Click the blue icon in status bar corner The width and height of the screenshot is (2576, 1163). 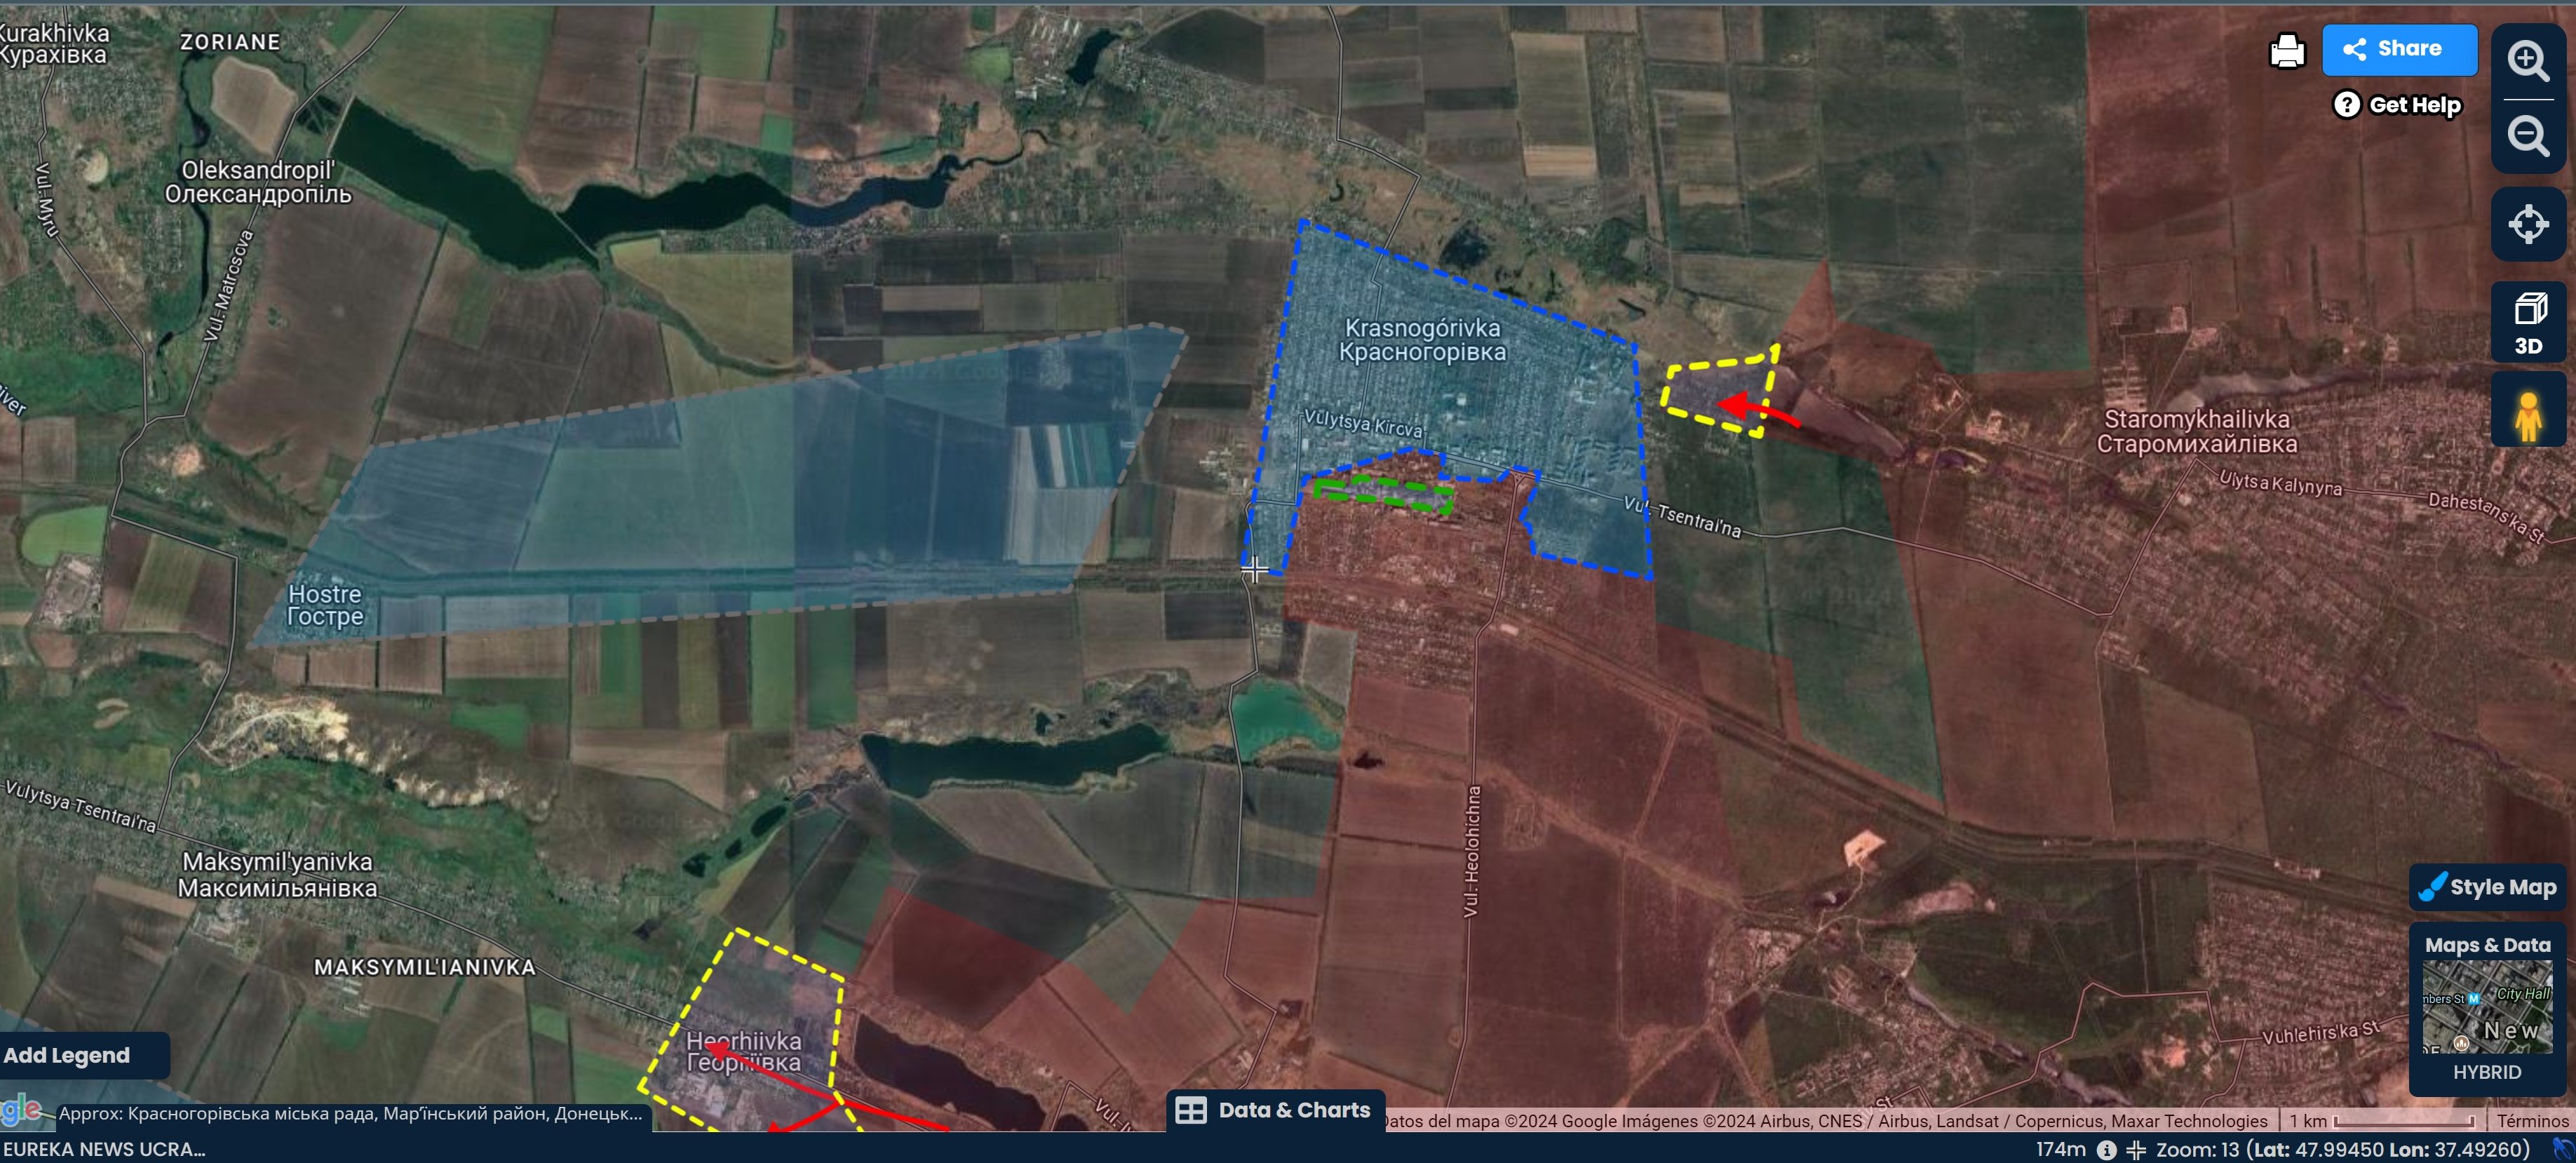tap(2562, 1150)
